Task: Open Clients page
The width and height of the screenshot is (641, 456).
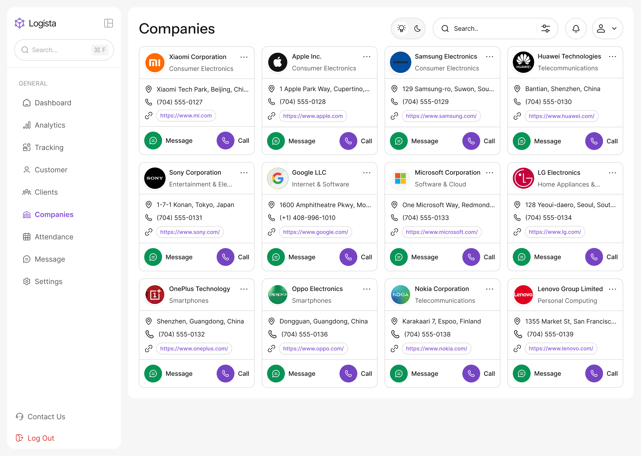Action: coord(40,192)
